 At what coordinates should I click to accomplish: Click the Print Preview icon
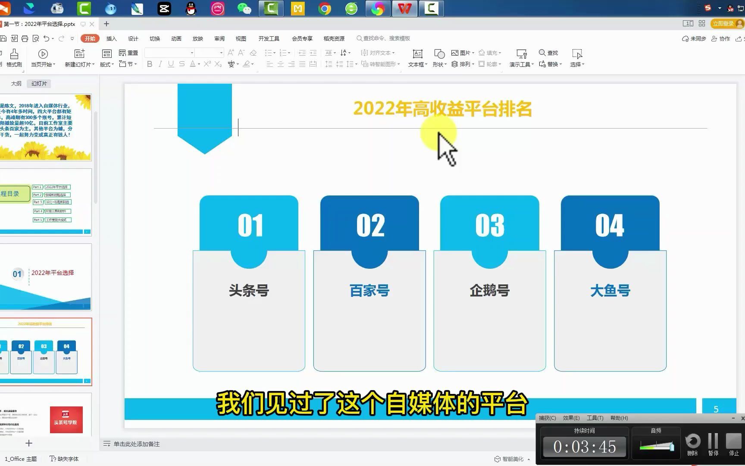[35, 38]
